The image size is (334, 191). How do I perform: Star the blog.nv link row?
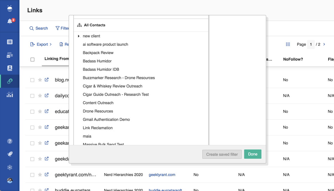pyautogui.click(x=40, y=80)
